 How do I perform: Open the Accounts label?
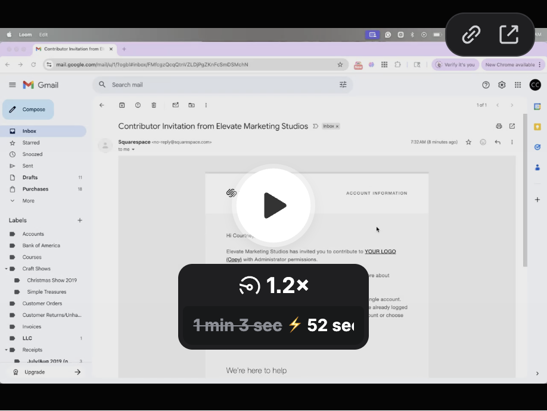[x=33, y=234]
